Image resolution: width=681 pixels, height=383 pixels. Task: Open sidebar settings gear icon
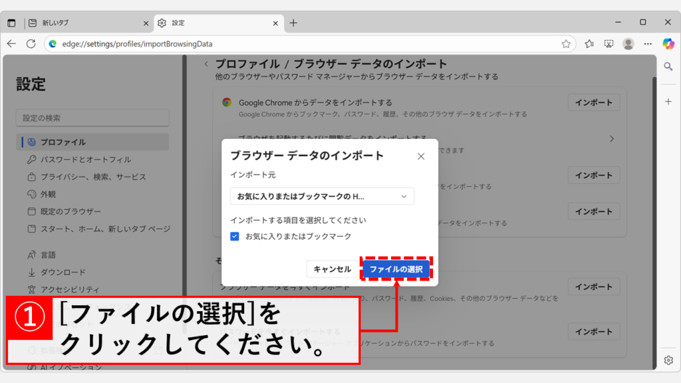pyautogui.click(x=668, y=360)
